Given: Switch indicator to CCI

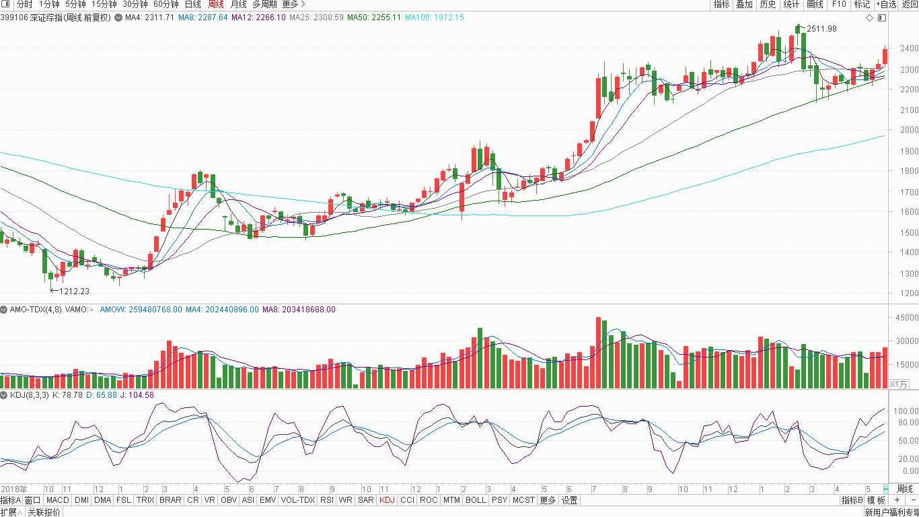Looking at the screenshot, I should tap(407, 500).
